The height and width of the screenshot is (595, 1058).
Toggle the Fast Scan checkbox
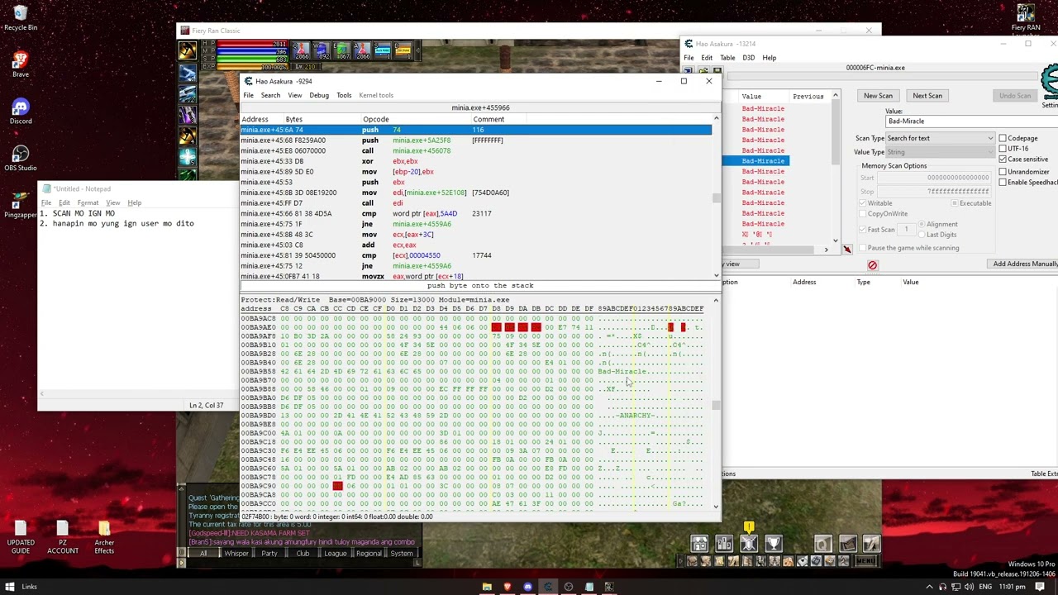click(x=862, y=230)
